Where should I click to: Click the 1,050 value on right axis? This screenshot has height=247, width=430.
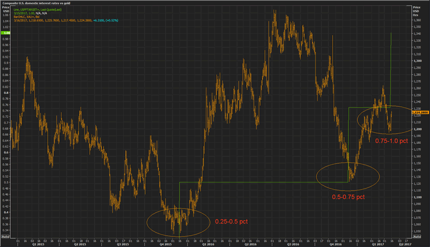point(417,231)
